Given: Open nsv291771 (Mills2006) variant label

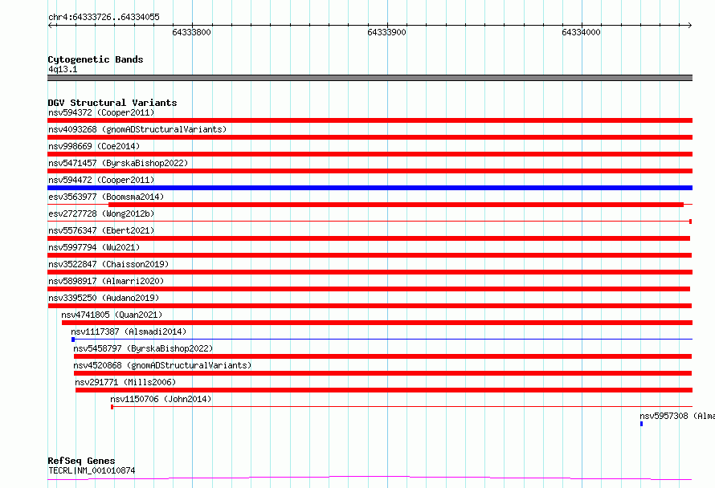Looking at the screenshot, I should (x=125, y=382).
